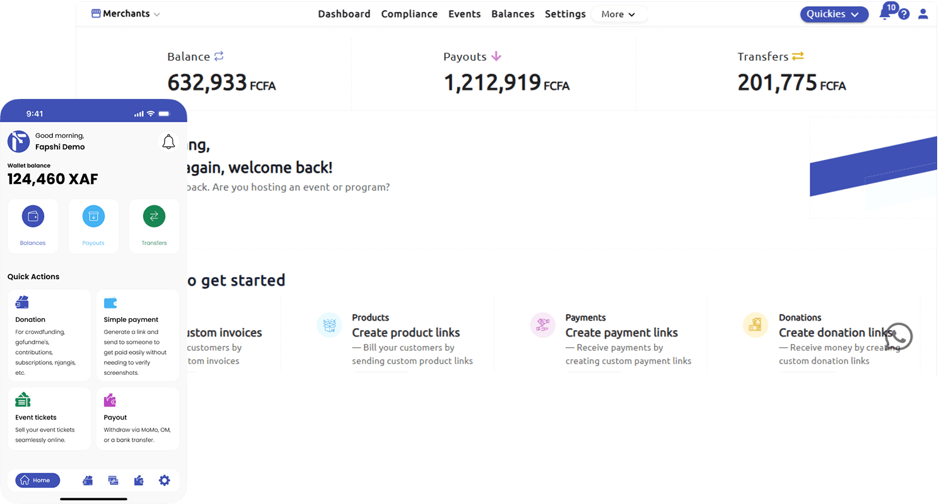Open the More dropdown menu
The width and height of the screenshot is (946, 504).
[x=618, y=14]
